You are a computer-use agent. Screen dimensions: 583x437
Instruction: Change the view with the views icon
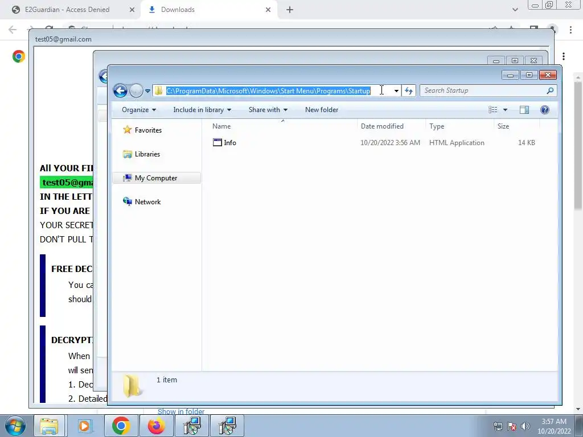(493, 110)
